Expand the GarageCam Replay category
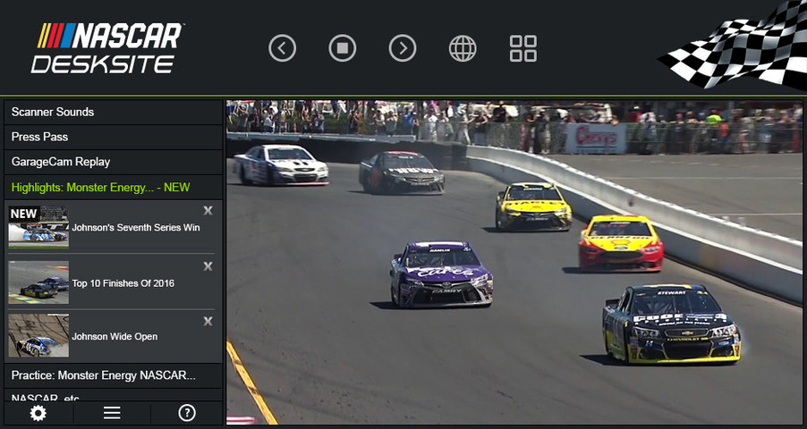 113,162
